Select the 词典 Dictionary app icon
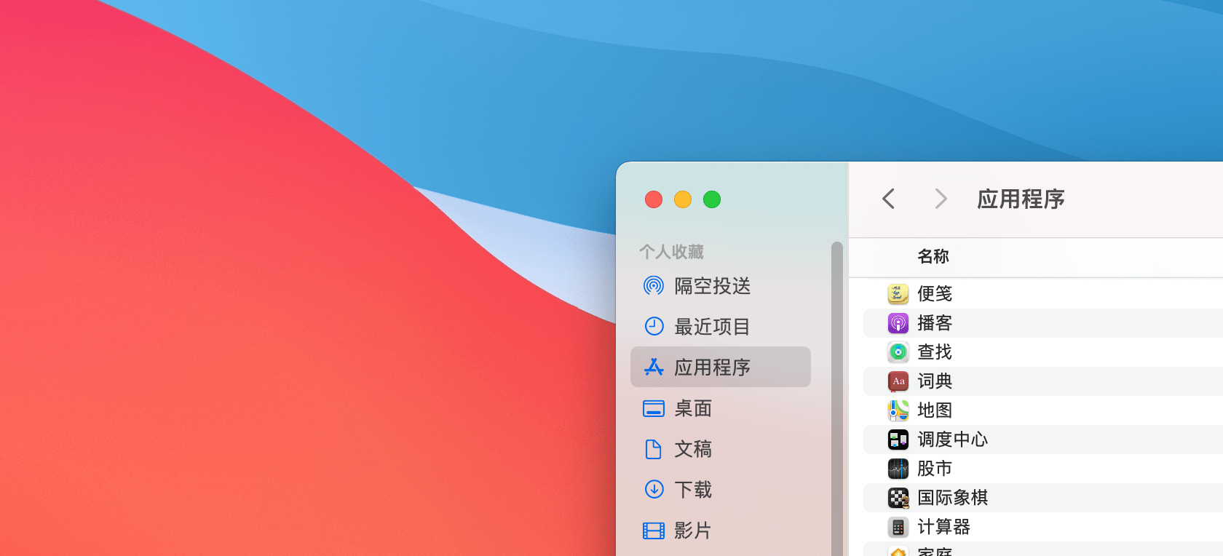The height and width of the screenshot is (556, 1223). [898, 381]
